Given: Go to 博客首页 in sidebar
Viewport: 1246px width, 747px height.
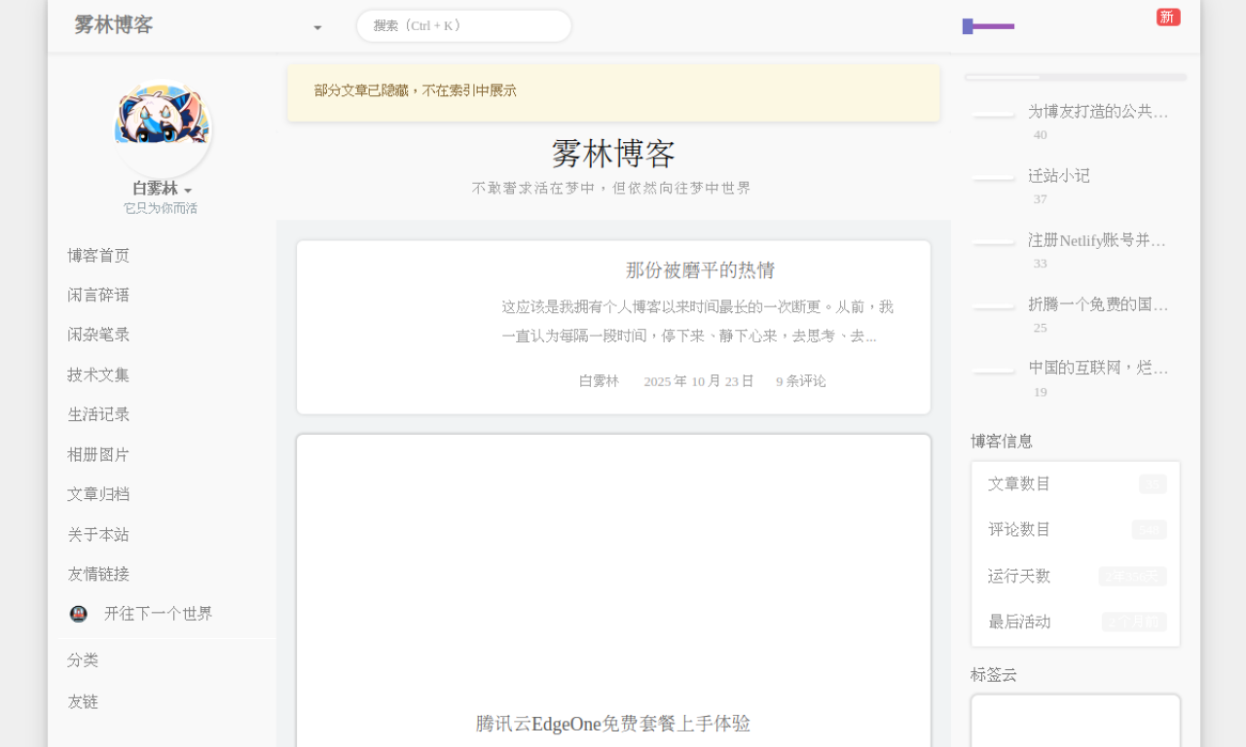Looking at the screenshot, I should click(98, 255).
